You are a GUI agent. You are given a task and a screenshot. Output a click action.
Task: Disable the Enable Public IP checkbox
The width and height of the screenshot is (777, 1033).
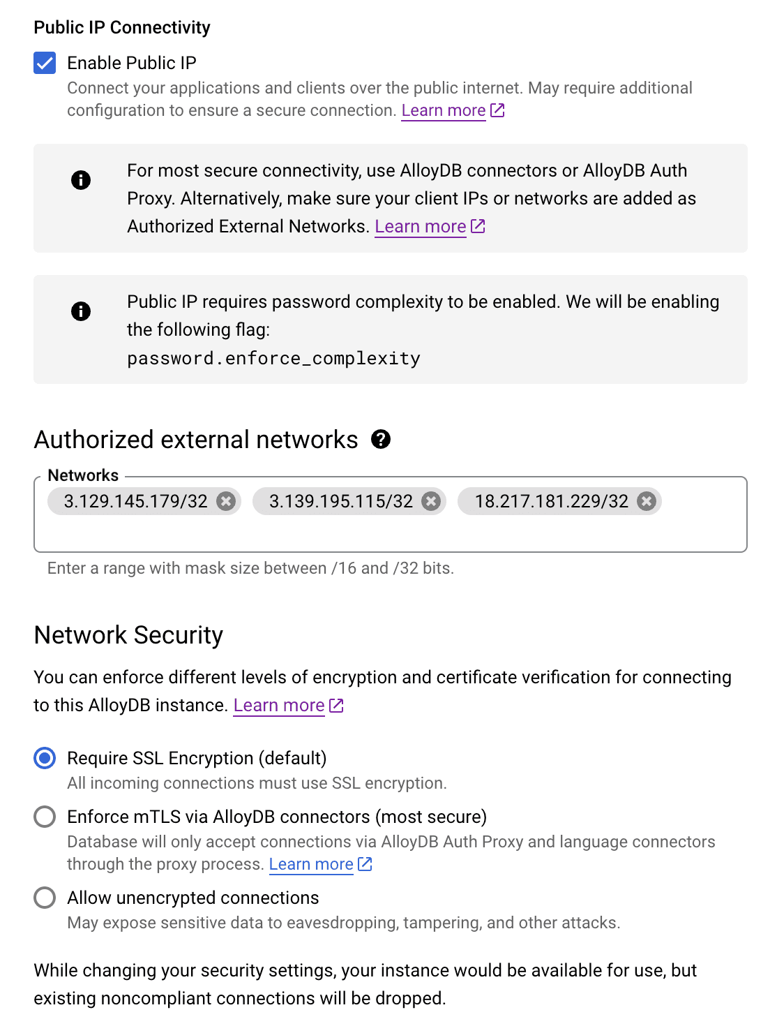pyautogui.click(x=45, y=63)
